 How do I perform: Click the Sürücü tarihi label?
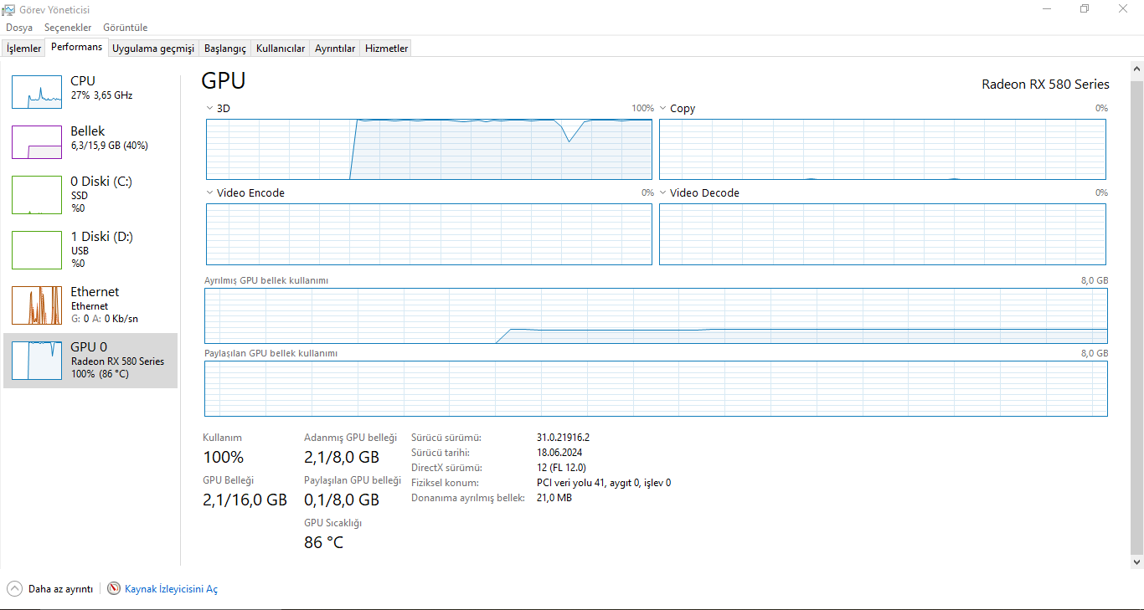point(442,453)
